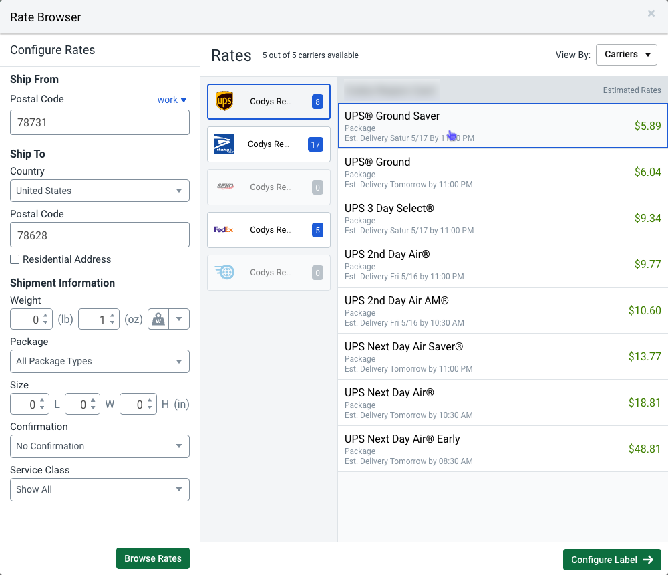
Task: Open the Confirmation dropdown
Action: [x=100, y=446]
